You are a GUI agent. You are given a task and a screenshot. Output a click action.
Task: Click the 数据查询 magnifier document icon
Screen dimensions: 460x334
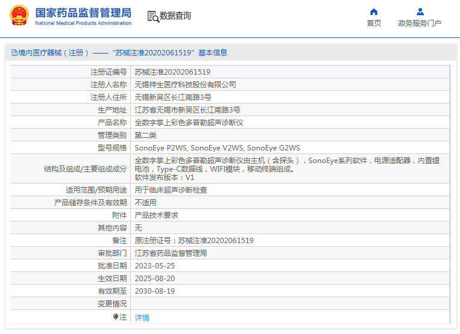153,16
